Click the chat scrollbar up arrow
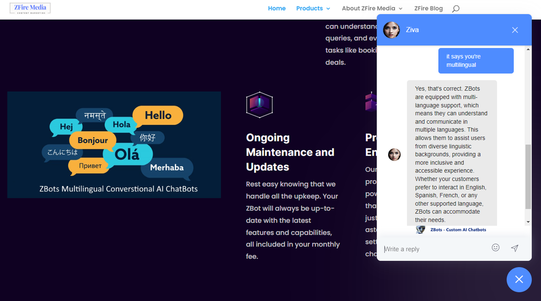Image resolution: width=541 pixels, height=301 pixels. coord(528,50)
